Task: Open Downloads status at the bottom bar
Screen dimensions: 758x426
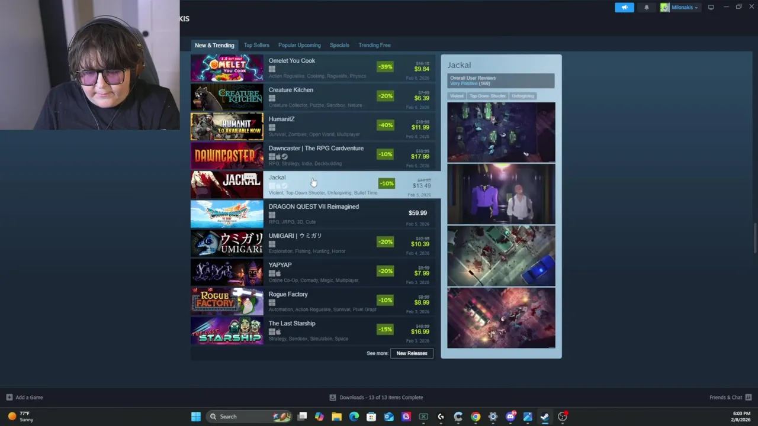Action: point(376,398)
